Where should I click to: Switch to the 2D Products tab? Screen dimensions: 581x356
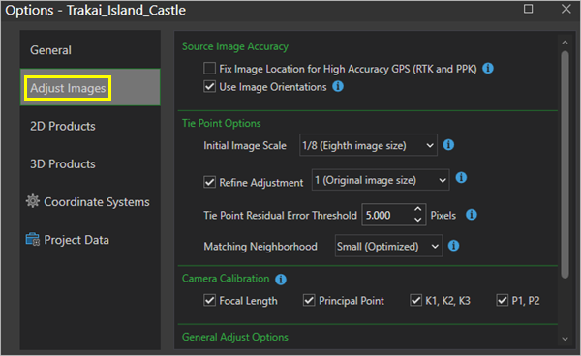coord(63,126)
